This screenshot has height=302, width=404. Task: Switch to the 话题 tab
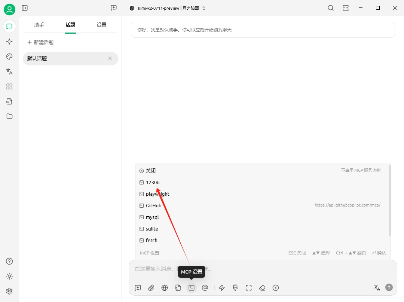pos(70,25)
